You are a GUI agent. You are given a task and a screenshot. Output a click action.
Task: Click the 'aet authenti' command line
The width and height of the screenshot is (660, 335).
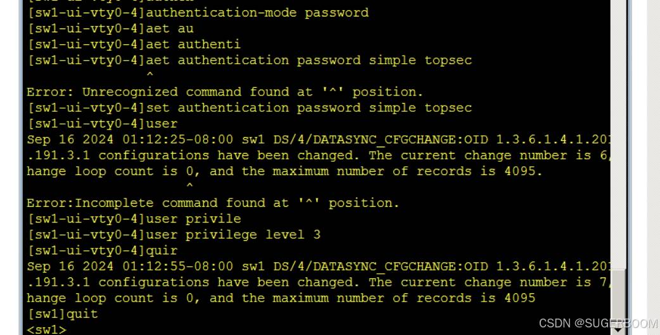[x=134, y=44]
